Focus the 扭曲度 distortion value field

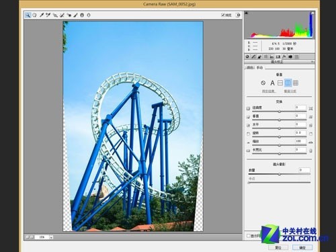click(300, 108)
